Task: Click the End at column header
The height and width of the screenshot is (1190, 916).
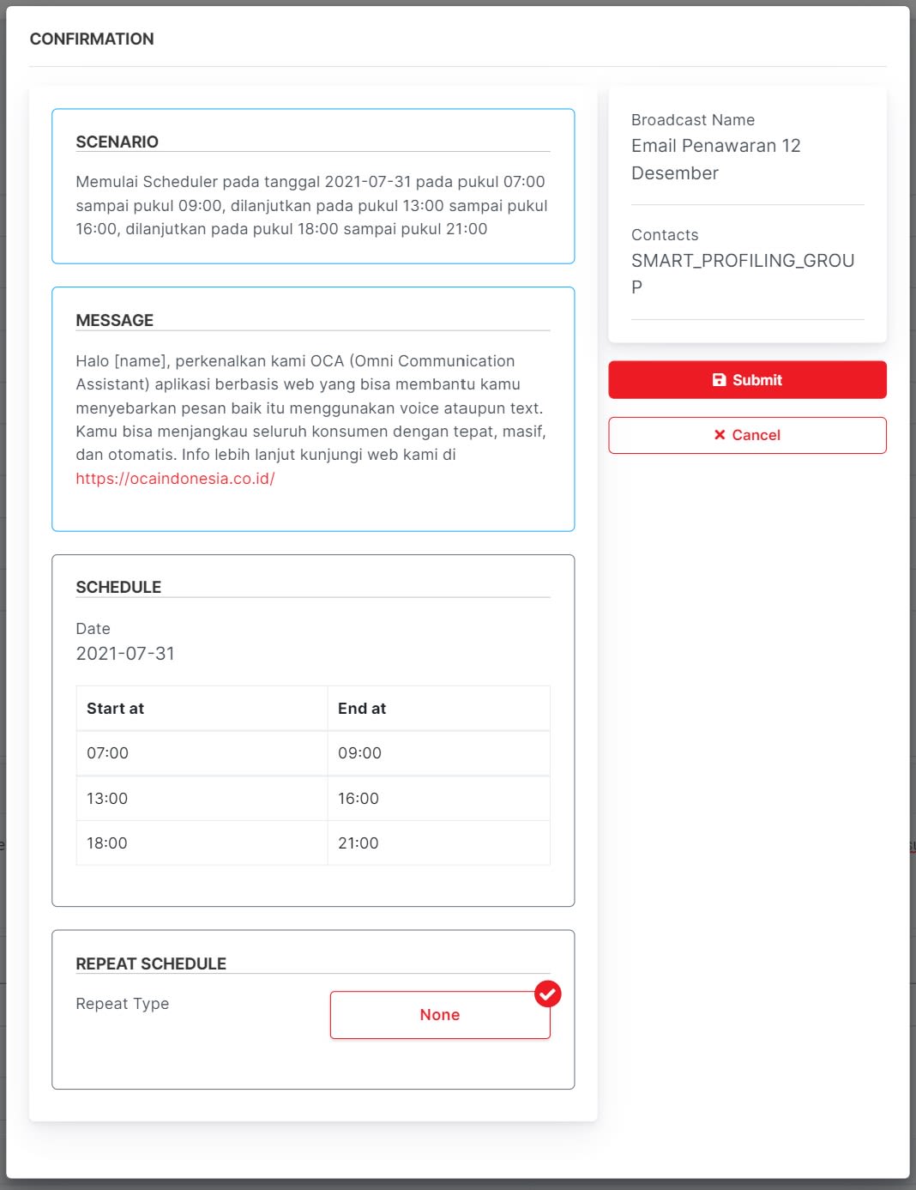Action: click(362, 709)
